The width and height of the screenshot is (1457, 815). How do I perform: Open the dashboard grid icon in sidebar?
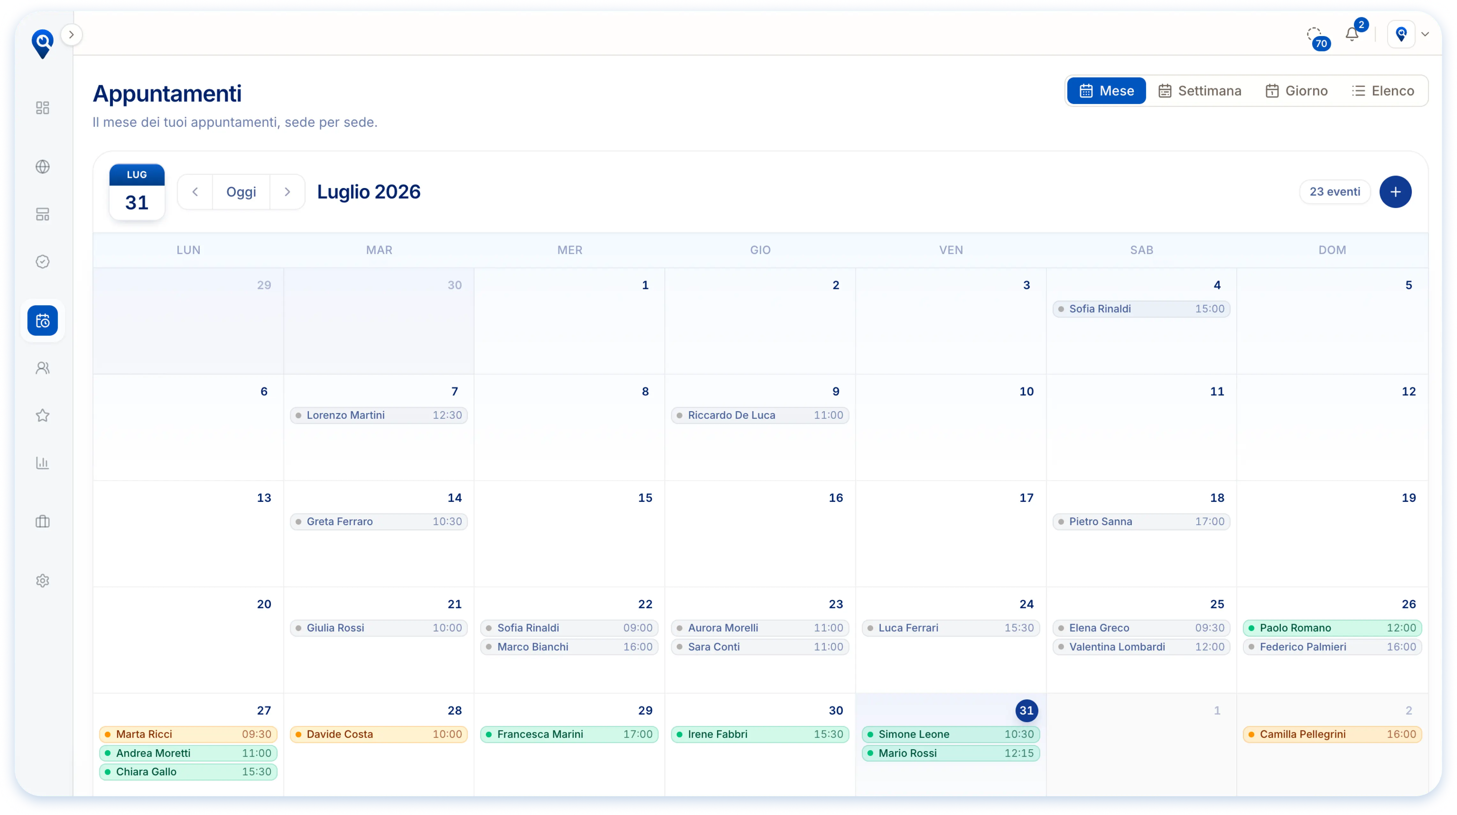[42, 108]
